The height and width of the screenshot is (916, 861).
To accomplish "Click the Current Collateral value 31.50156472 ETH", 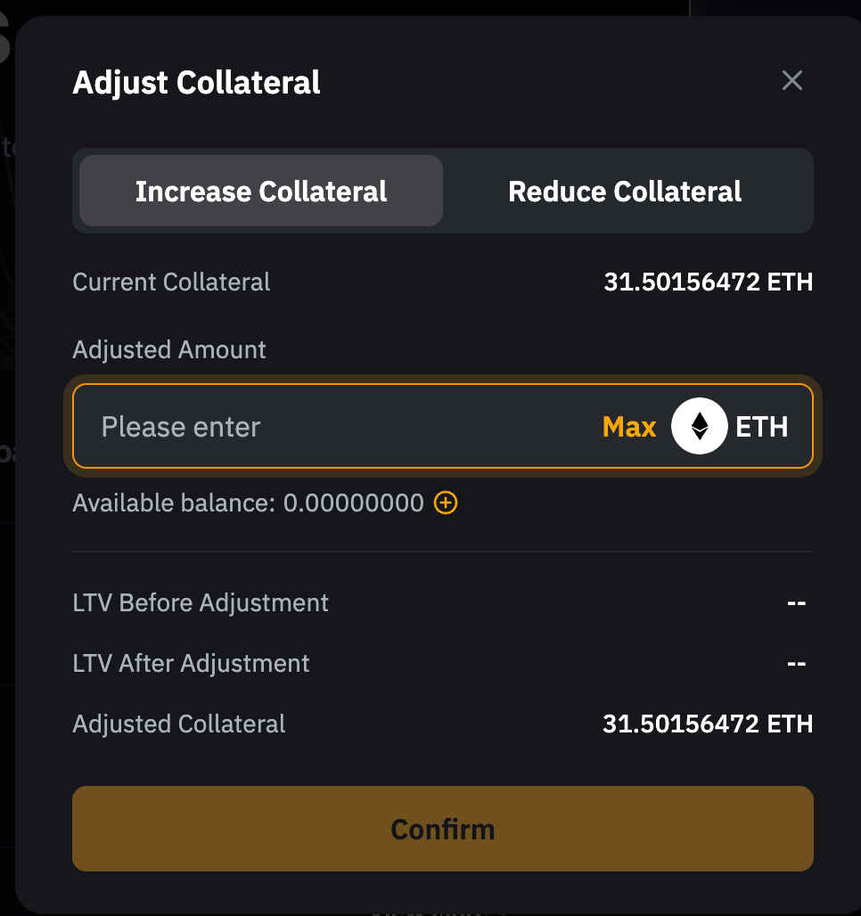I will [x=708, y=282].
